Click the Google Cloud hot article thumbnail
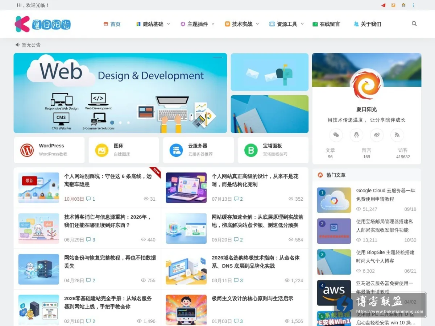 [x=334, y=200]
